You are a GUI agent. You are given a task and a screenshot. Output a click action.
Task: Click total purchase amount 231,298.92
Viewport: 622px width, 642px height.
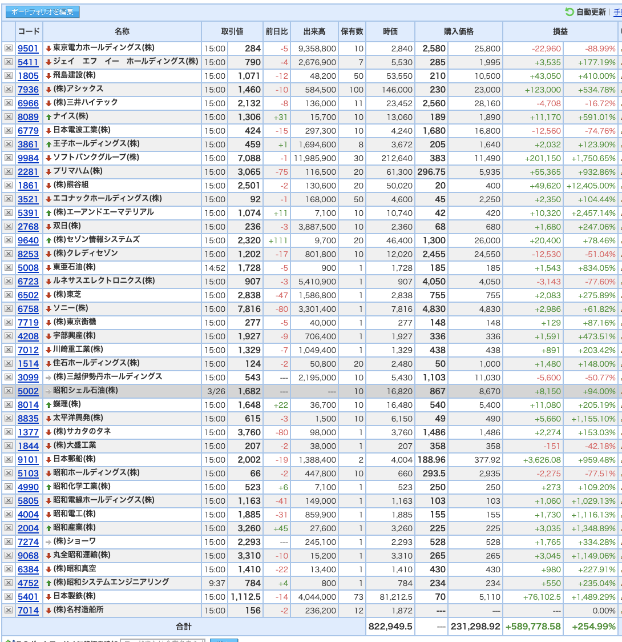coord(475,627)
